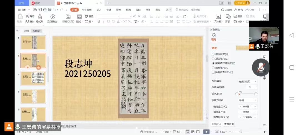
Task: Click Reset Background (重置背景) button
Action: 229,124
